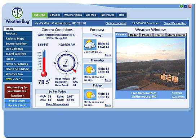This screenshot has width=196, height=140.
Task: Click the Plus FREE TRIAL button
Action: coord(17,106)
